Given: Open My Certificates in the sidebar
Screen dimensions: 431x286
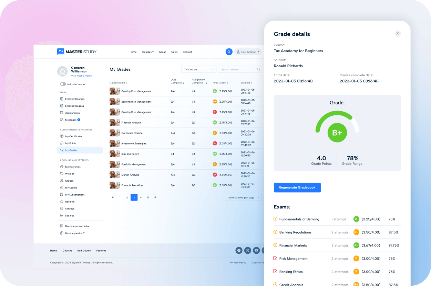Looking at the screenshot, I should (74, 136).
